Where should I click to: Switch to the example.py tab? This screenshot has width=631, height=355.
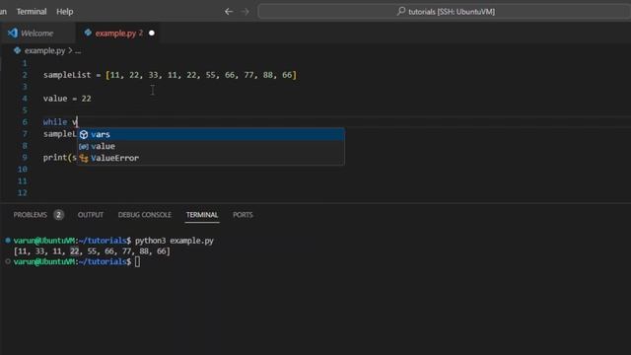pyautogui.click(x=116, y=33)
